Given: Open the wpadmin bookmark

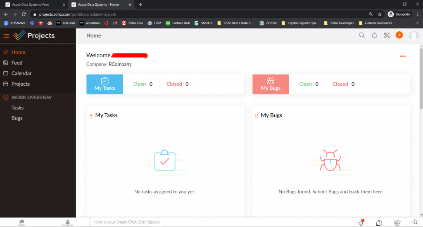Looking at the screenshot, I should point(90,23).
